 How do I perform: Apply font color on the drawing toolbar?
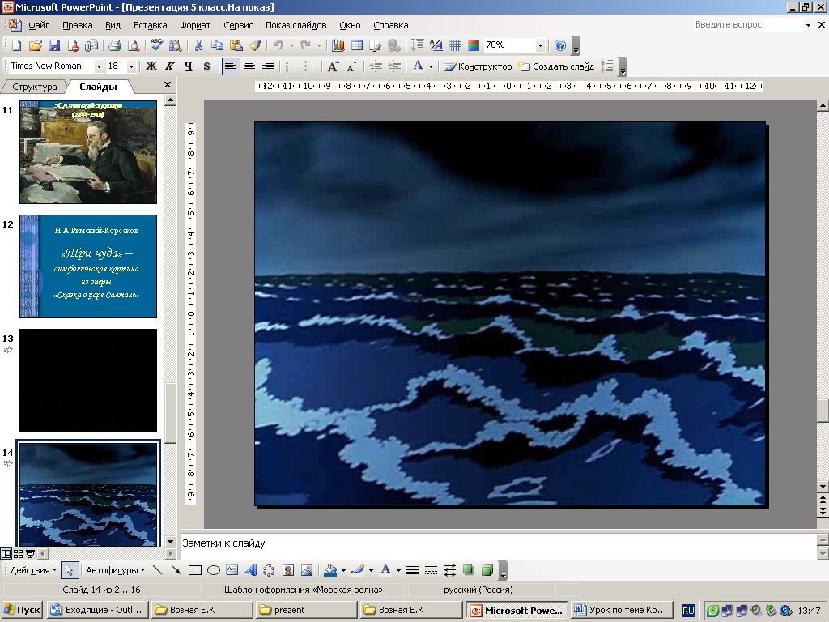point(386,570)
